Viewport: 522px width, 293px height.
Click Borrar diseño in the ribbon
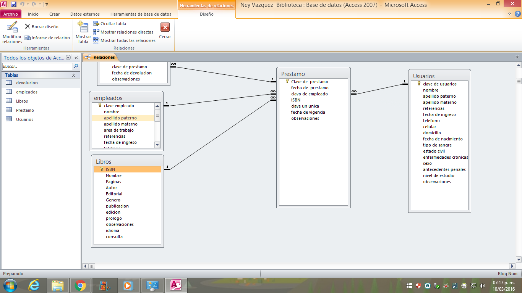pos(42,27)
